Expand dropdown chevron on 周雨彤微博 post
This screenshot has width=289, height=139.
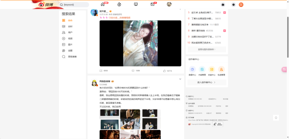[180, 79]
